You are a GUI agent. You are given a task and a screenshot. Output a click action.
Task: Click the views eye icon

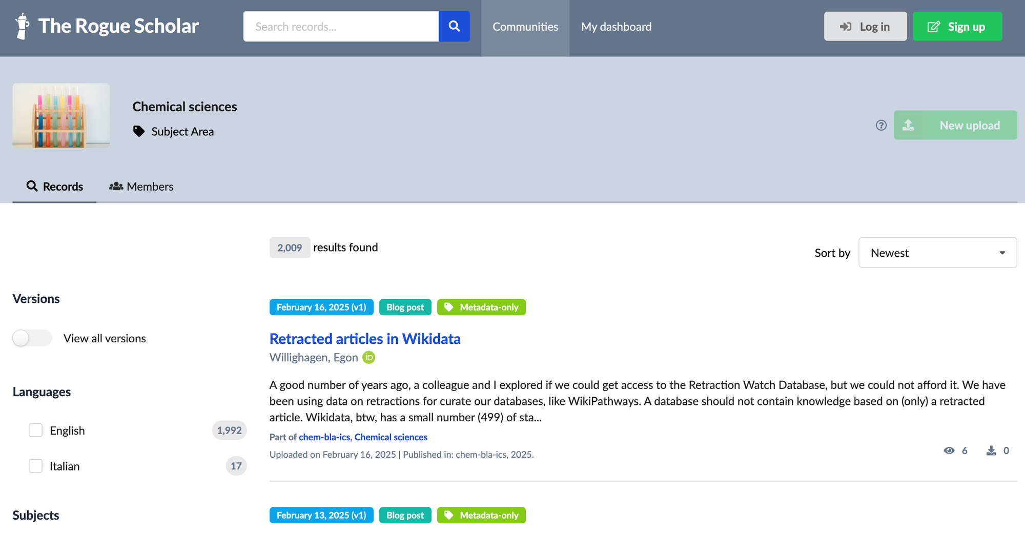949,450
